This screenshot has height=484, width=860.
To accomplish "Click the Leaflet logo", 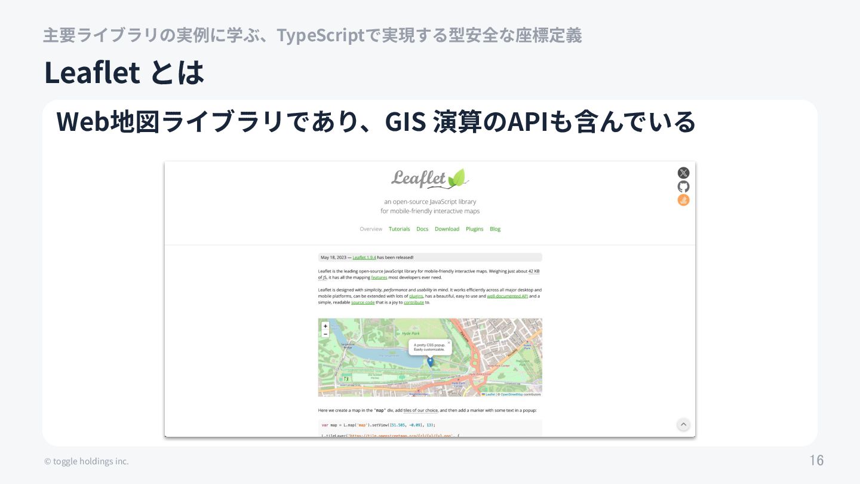I will (x=430, y=178).
